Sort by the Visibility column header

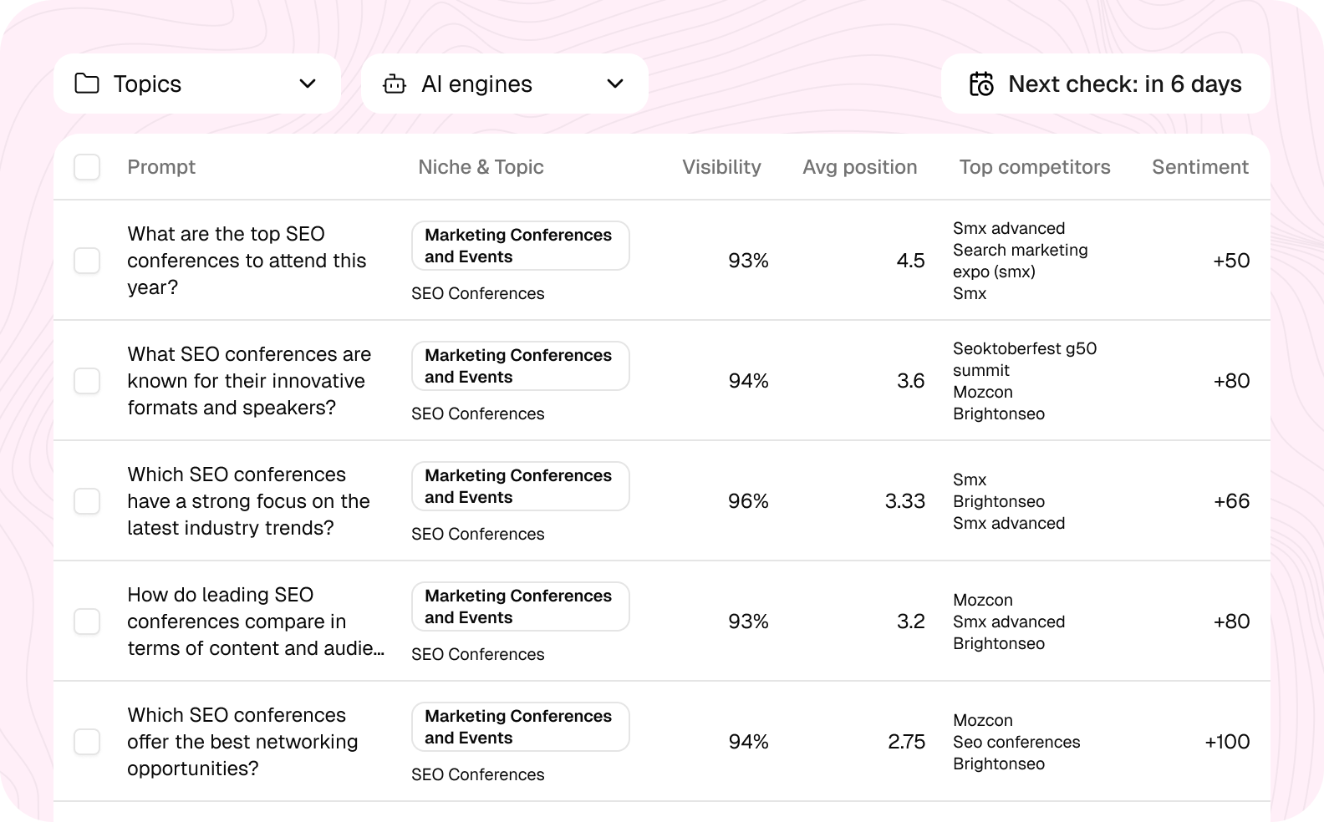(721, 167)
